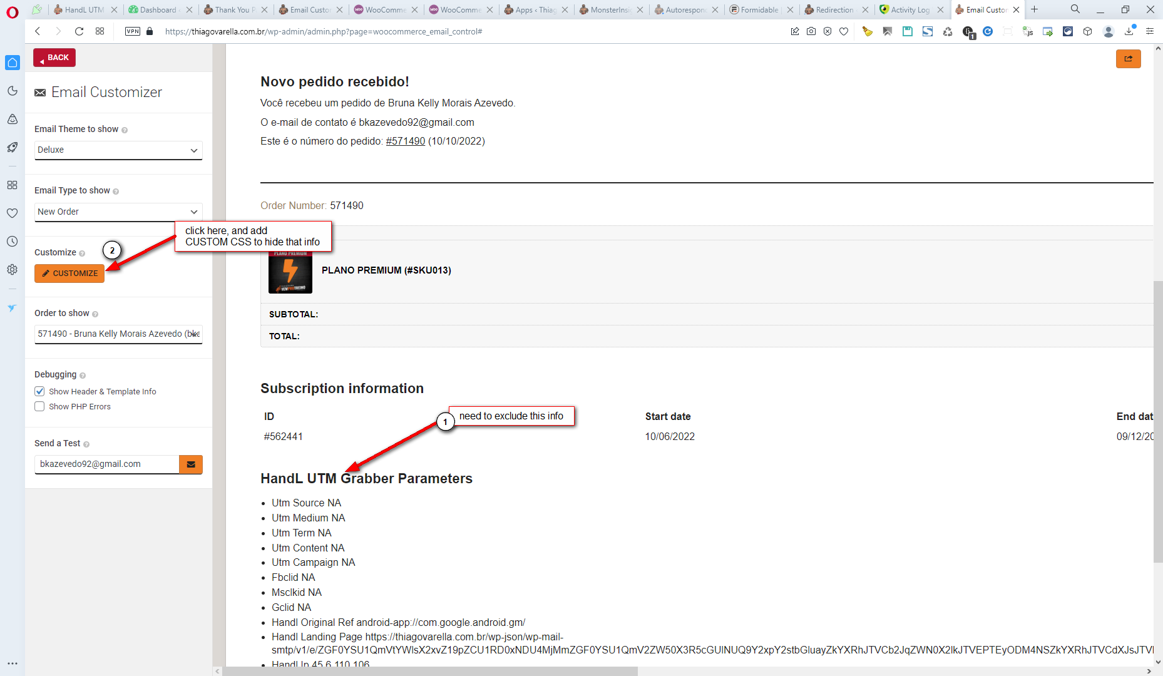Open history clock in the sidebar

click(13, 242)
